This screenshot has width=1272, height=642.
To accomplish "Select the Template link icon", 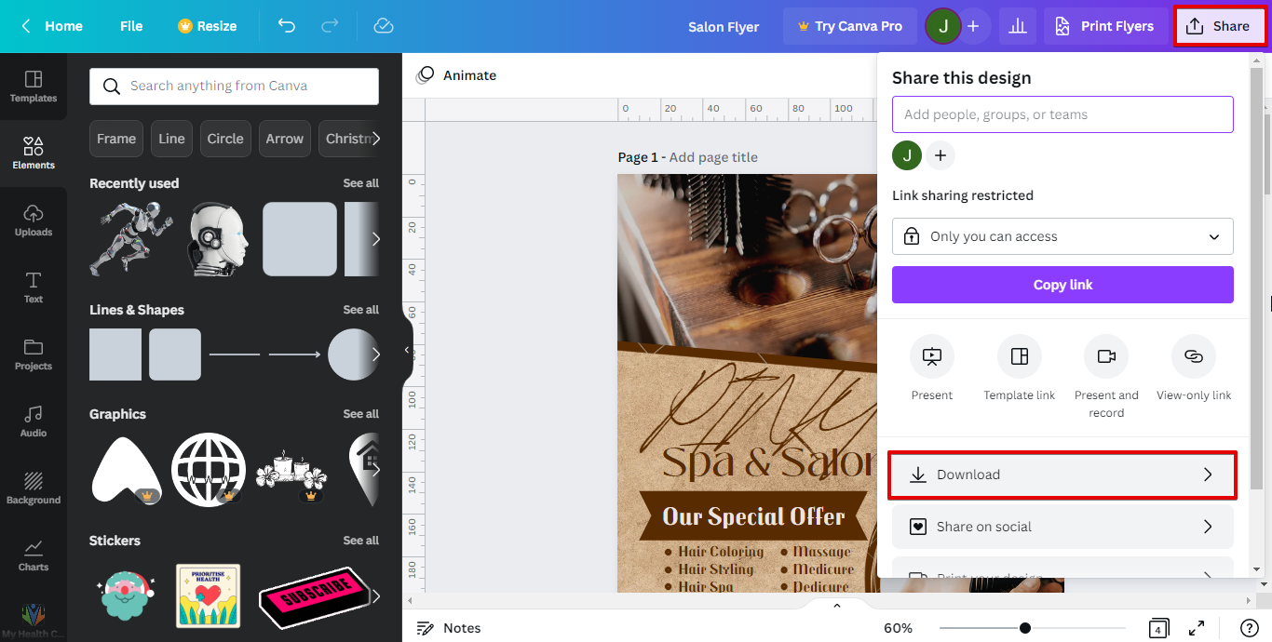I will coord(1019,356).
